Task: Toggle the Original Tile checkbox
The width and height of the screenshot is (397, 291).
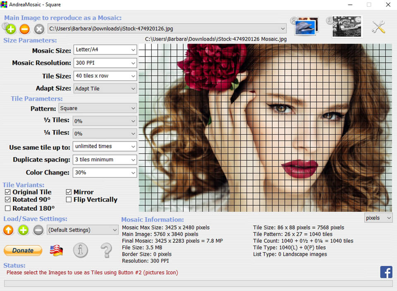Action: 8,192
